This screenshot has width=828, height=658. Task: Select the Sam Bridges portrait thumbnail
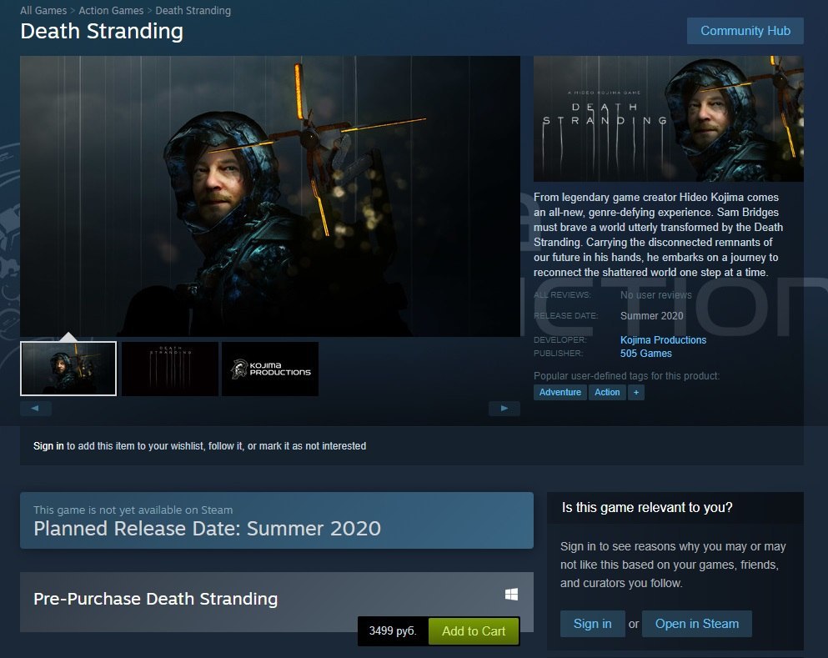point(68,369)
